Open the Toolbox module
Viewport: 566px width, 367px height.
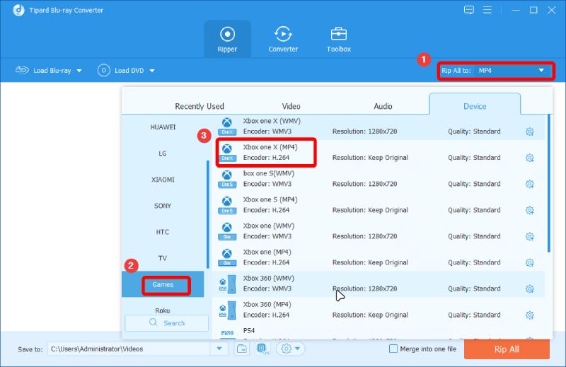point(339,39)
